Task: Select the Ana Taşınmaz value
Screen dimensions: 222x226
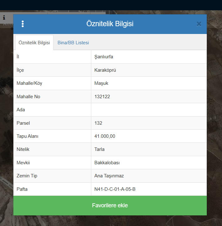Action: point(109,176)
